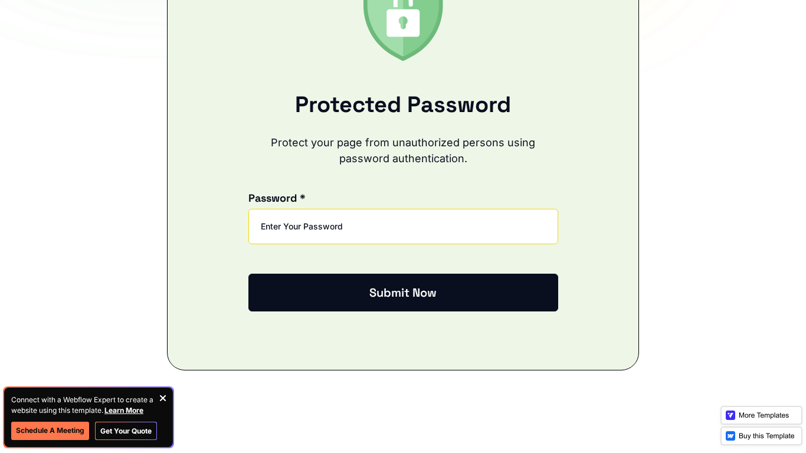Dismiss the Webflow Expert promo with the X
The height and width of the screenshot is (453, 806).
(163, 398)
